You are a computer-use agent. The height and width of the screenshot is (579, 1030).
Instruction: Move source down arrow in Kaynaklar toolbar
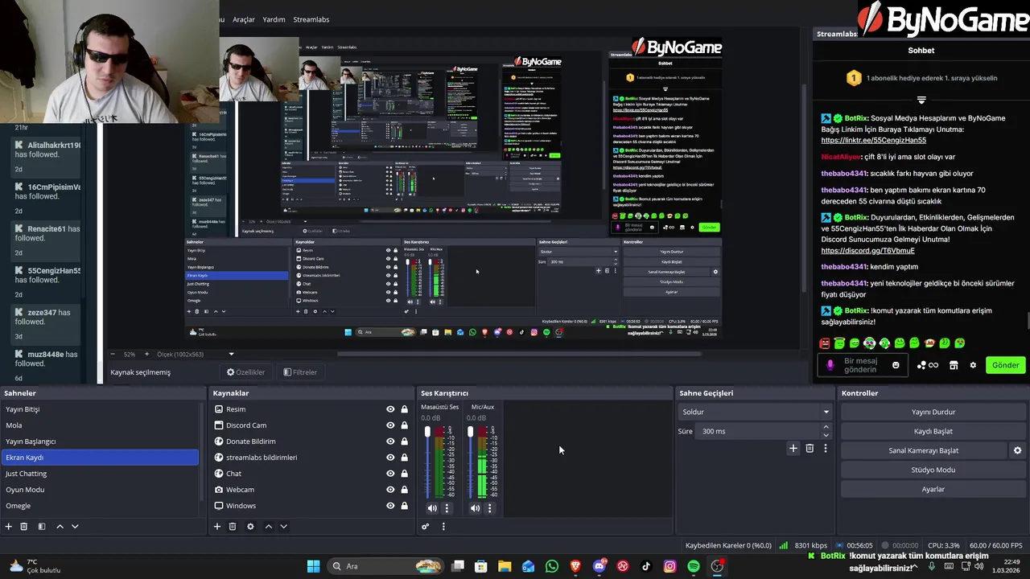283,526
